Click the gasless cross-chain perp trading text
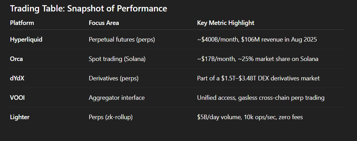Viewport: 357px width, 141px height. click(281, 98)
